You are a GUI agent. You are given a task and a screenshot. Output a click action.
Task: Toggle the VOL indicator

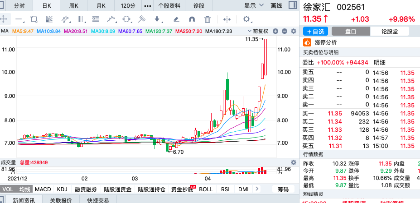(8, 189)
